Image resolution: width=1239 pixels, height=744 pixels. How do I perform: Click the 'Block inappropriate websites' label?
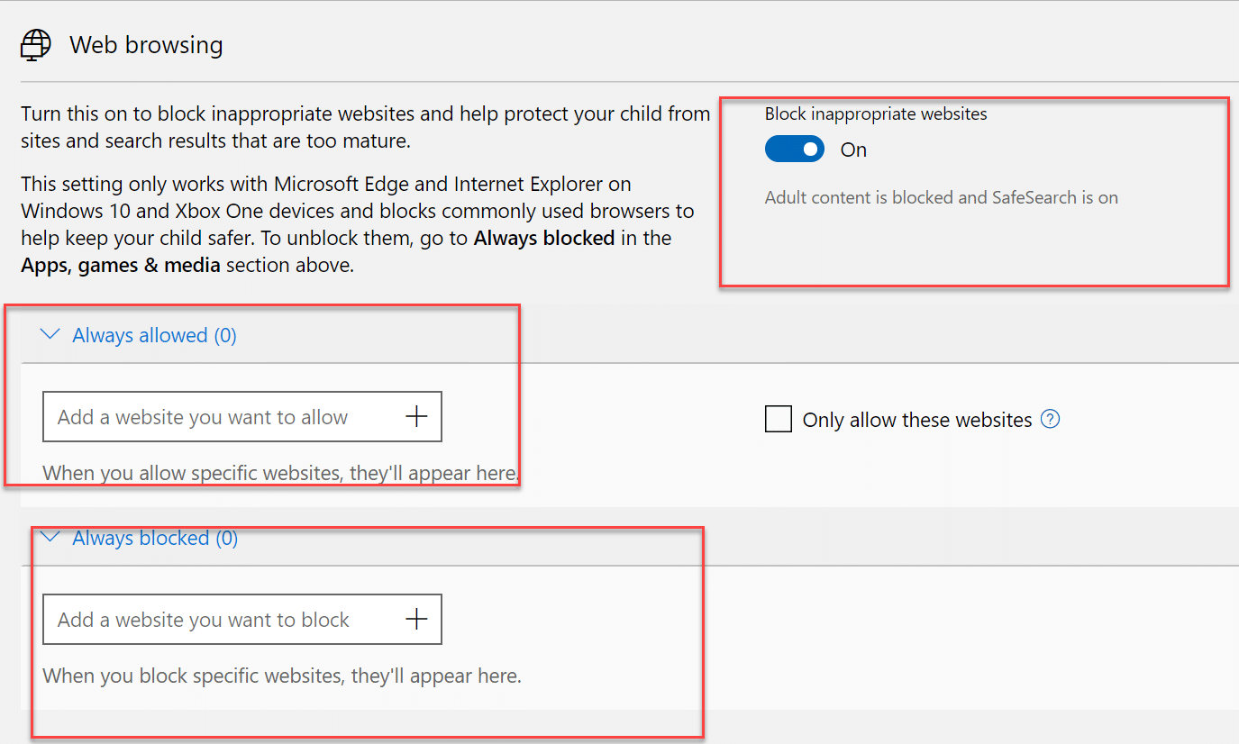pos(876,114)
